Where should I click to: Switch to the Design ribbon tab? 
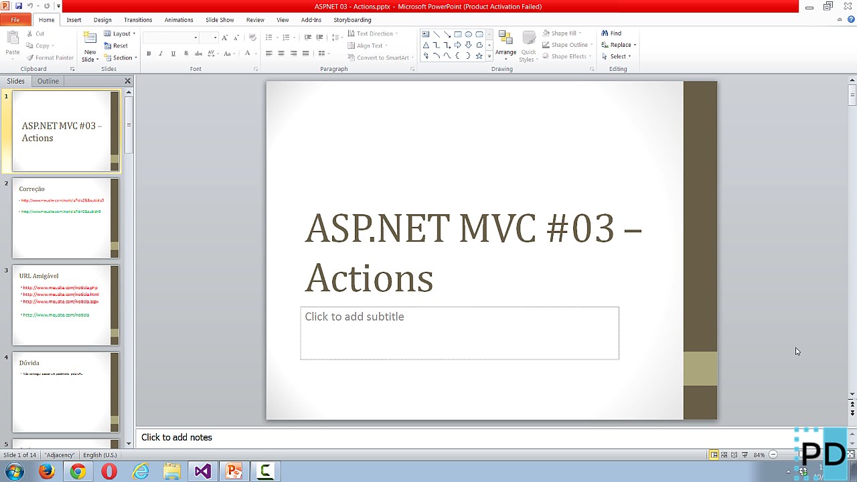coord(102,20)
